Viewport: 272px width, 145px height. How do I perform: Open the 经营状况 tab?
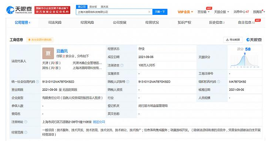coord(152,23)
